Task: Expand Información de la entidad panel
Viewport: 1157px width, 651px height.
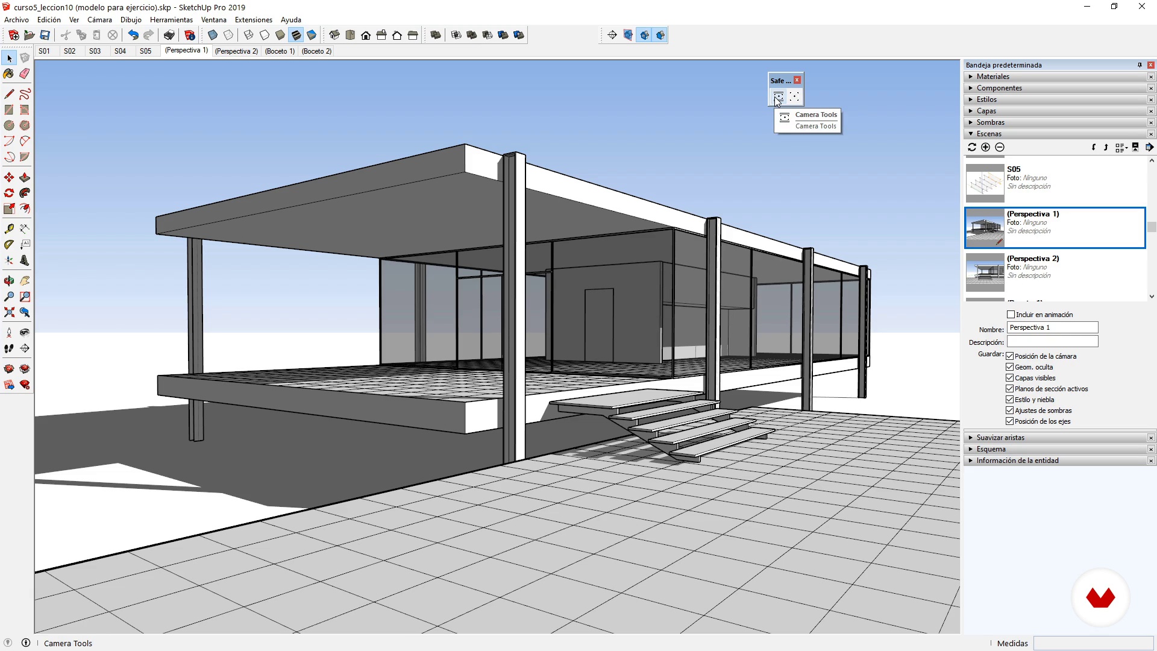Action: pos(1055,461)
